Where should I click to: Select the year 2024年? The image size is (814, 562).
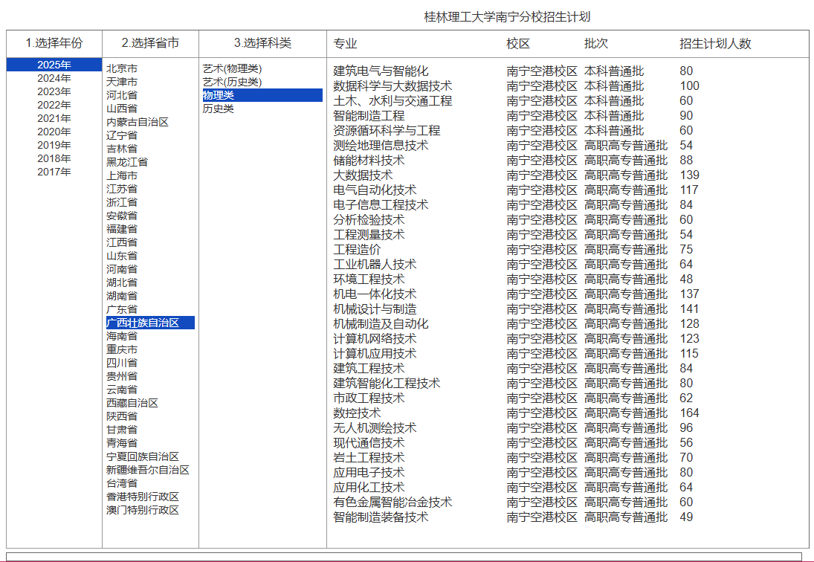click(54, 78)
